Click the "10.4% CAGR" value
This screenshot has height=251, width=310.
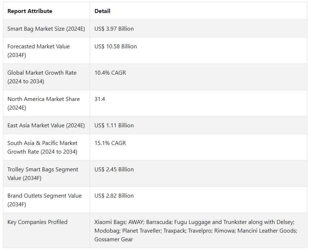[110, 73]
